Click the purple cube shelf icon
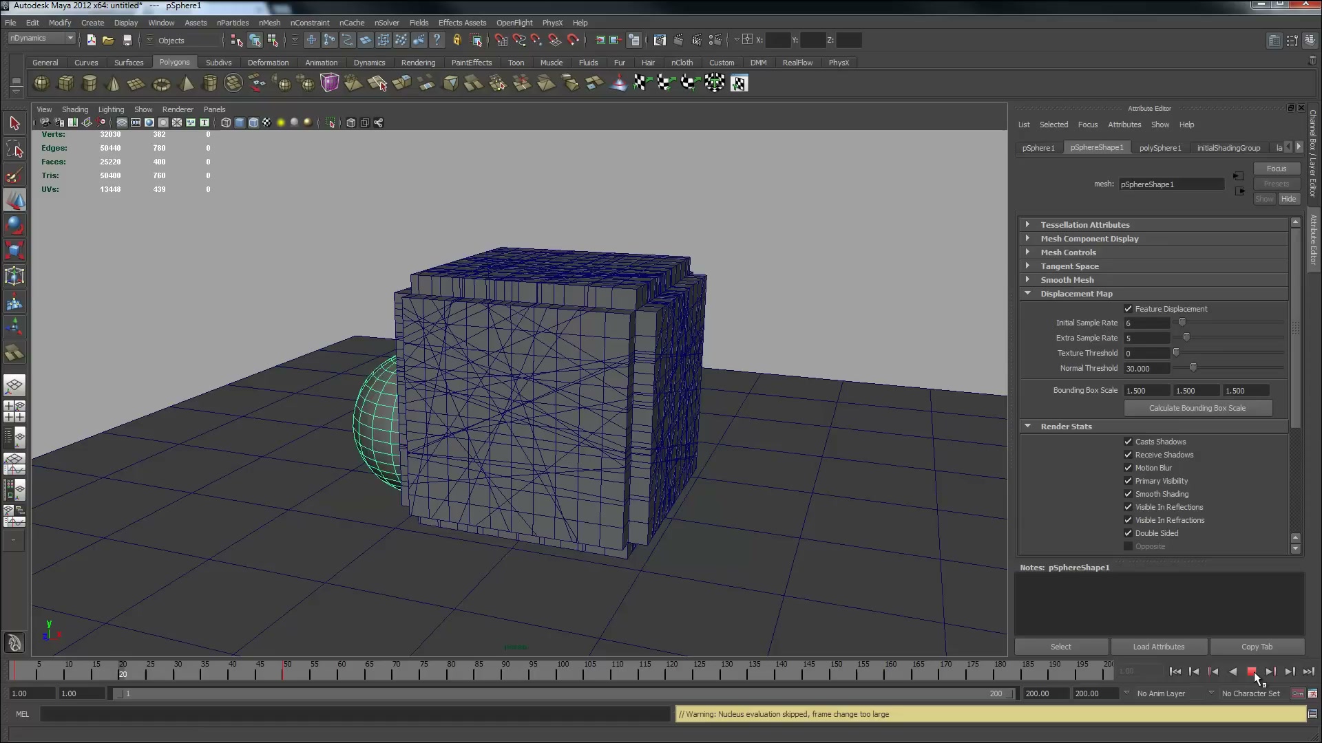 (330, 83)
